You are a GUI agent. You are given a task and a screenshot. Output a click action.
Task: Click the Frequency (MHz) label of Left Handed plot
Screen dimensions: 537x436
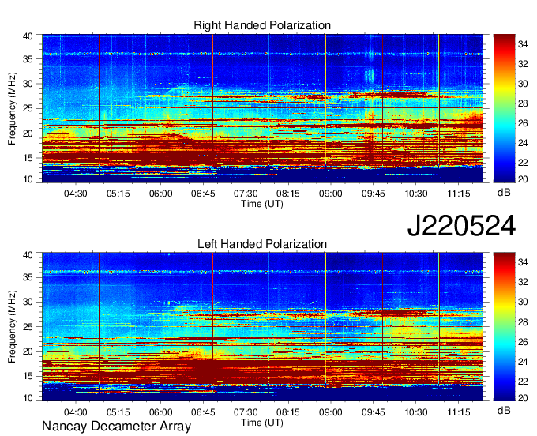click(x=12, y=327)
